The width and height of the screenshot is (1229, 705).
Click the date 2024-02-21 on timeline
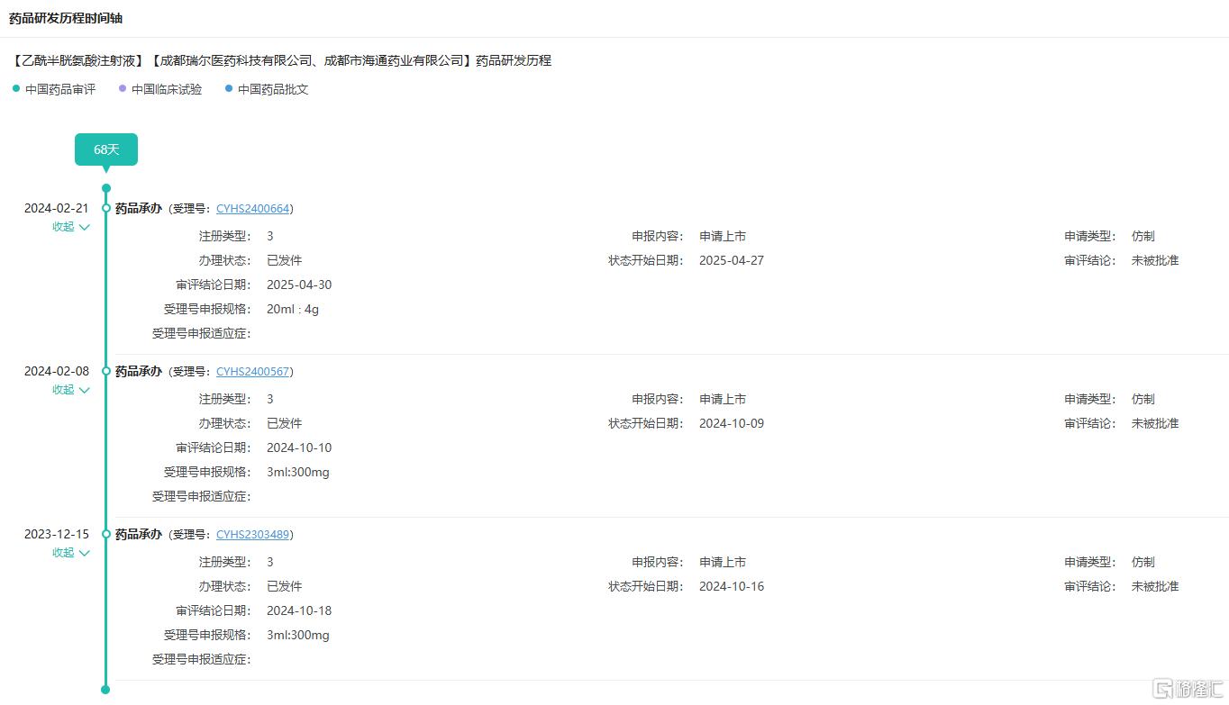(57, 208)
